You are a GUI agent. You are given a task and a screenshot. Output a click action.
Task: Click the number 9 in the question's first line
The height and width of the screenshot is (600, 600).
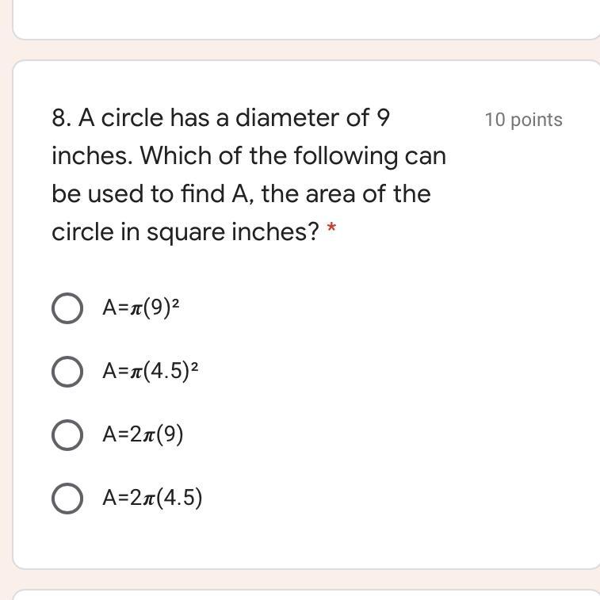pos(383,118)
